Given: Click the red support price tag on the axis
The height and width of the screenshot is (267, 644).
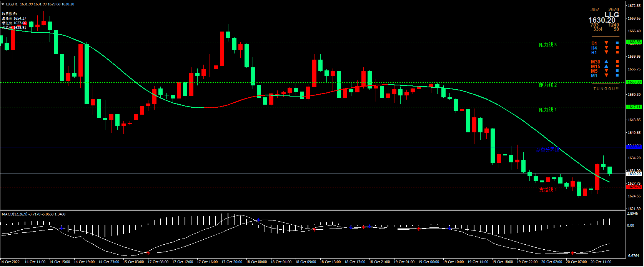Looking at the screenshot, I should (634, 187).
